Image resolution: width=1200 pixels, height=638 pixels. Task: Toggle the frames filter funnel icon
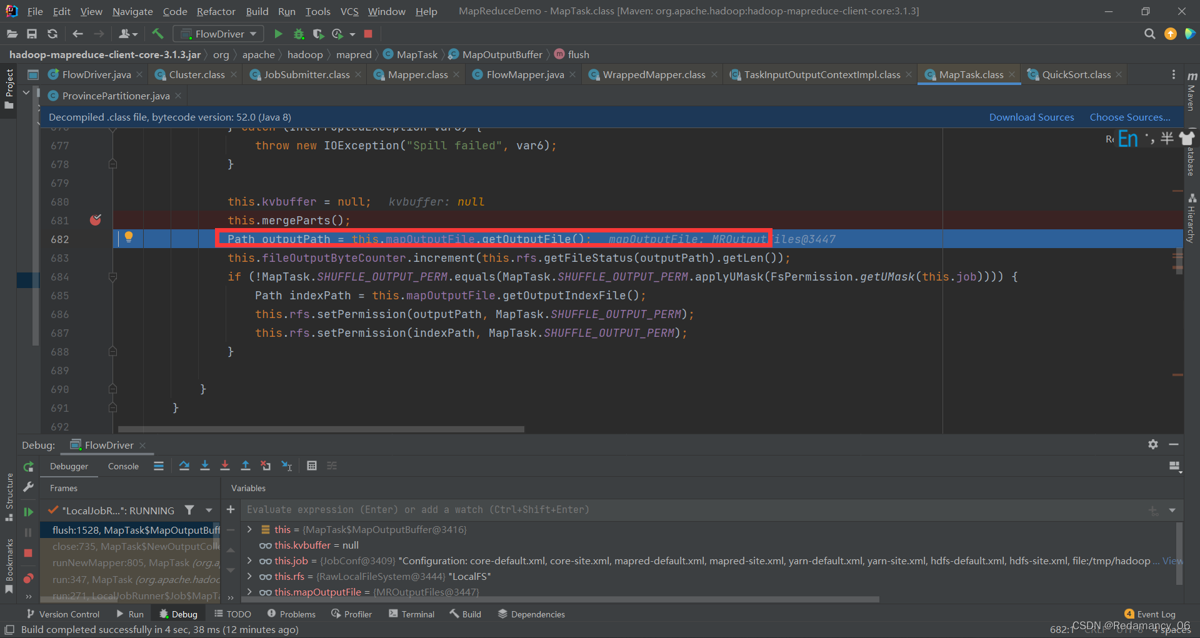tap(189, 511)
